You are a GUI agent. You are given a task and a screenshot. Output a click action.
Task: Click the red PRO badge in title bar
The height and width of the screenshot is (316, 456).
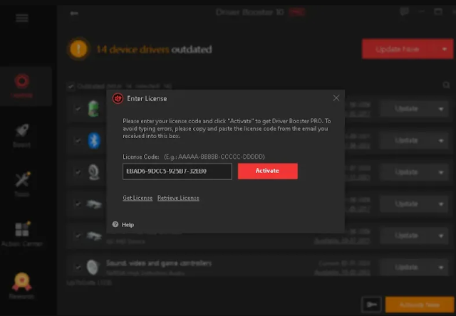(x=296, y=12)
